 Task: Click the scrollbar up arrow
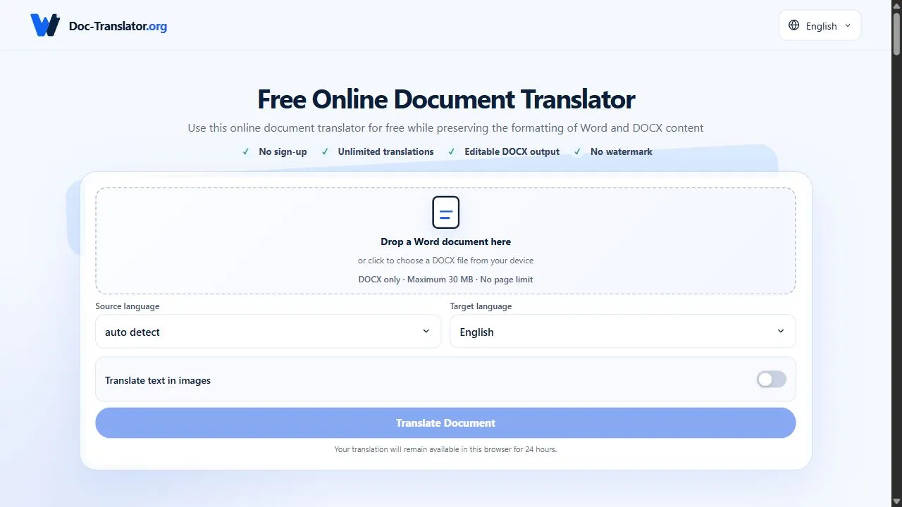(x=896, y=5)
